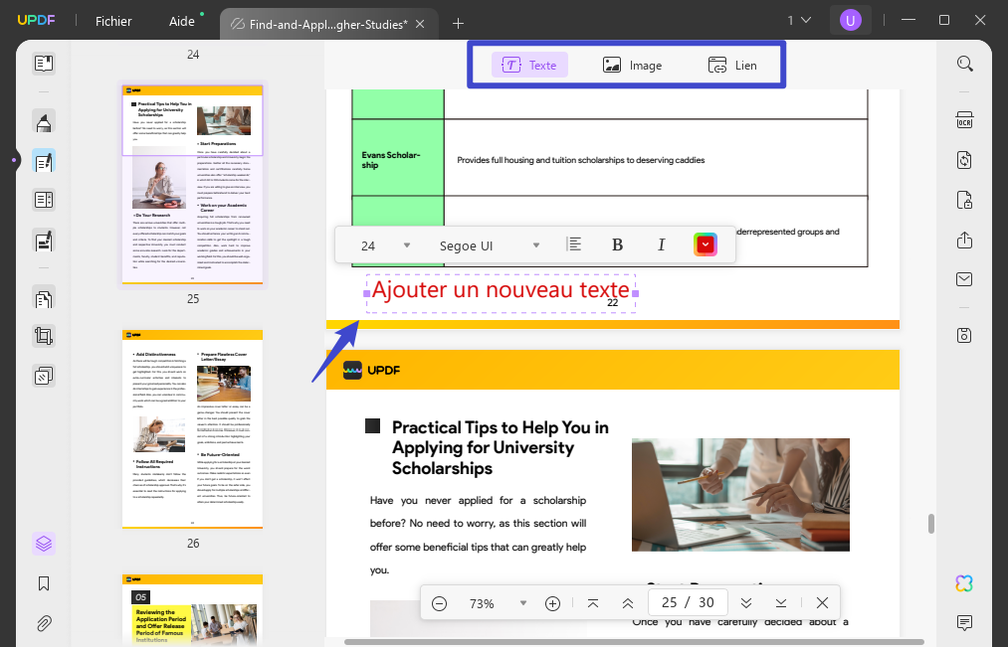
Task: Click the horizontal scrollbar at bottom
Action: [634, 642]
